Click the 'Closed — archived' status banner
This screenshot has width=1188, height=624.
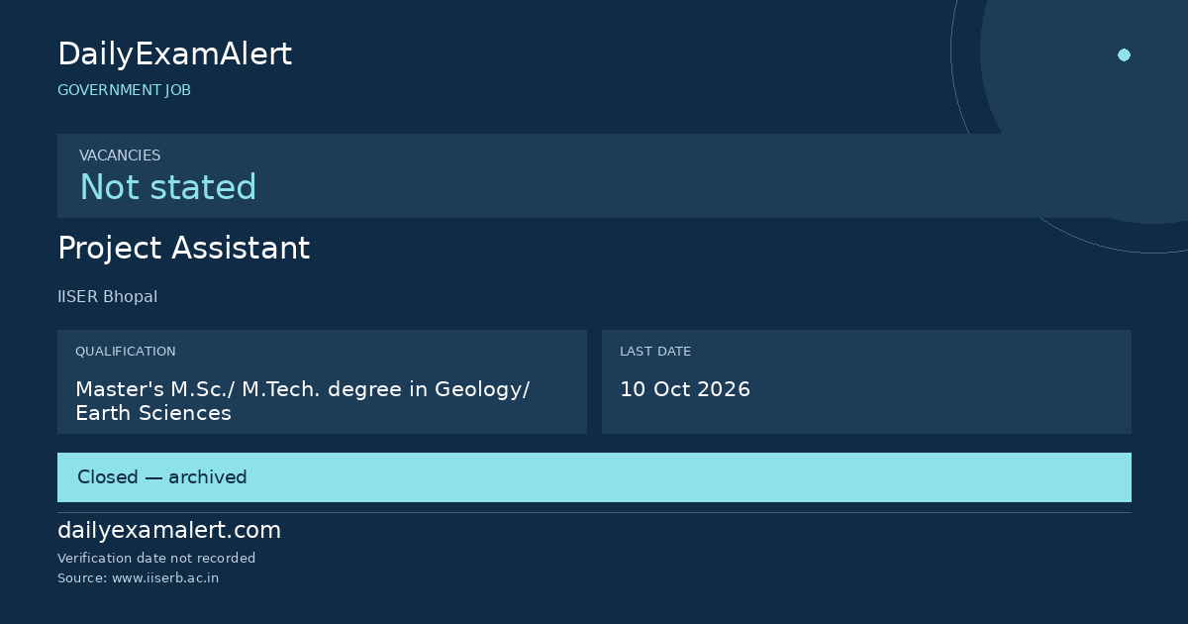pos(594,477)
